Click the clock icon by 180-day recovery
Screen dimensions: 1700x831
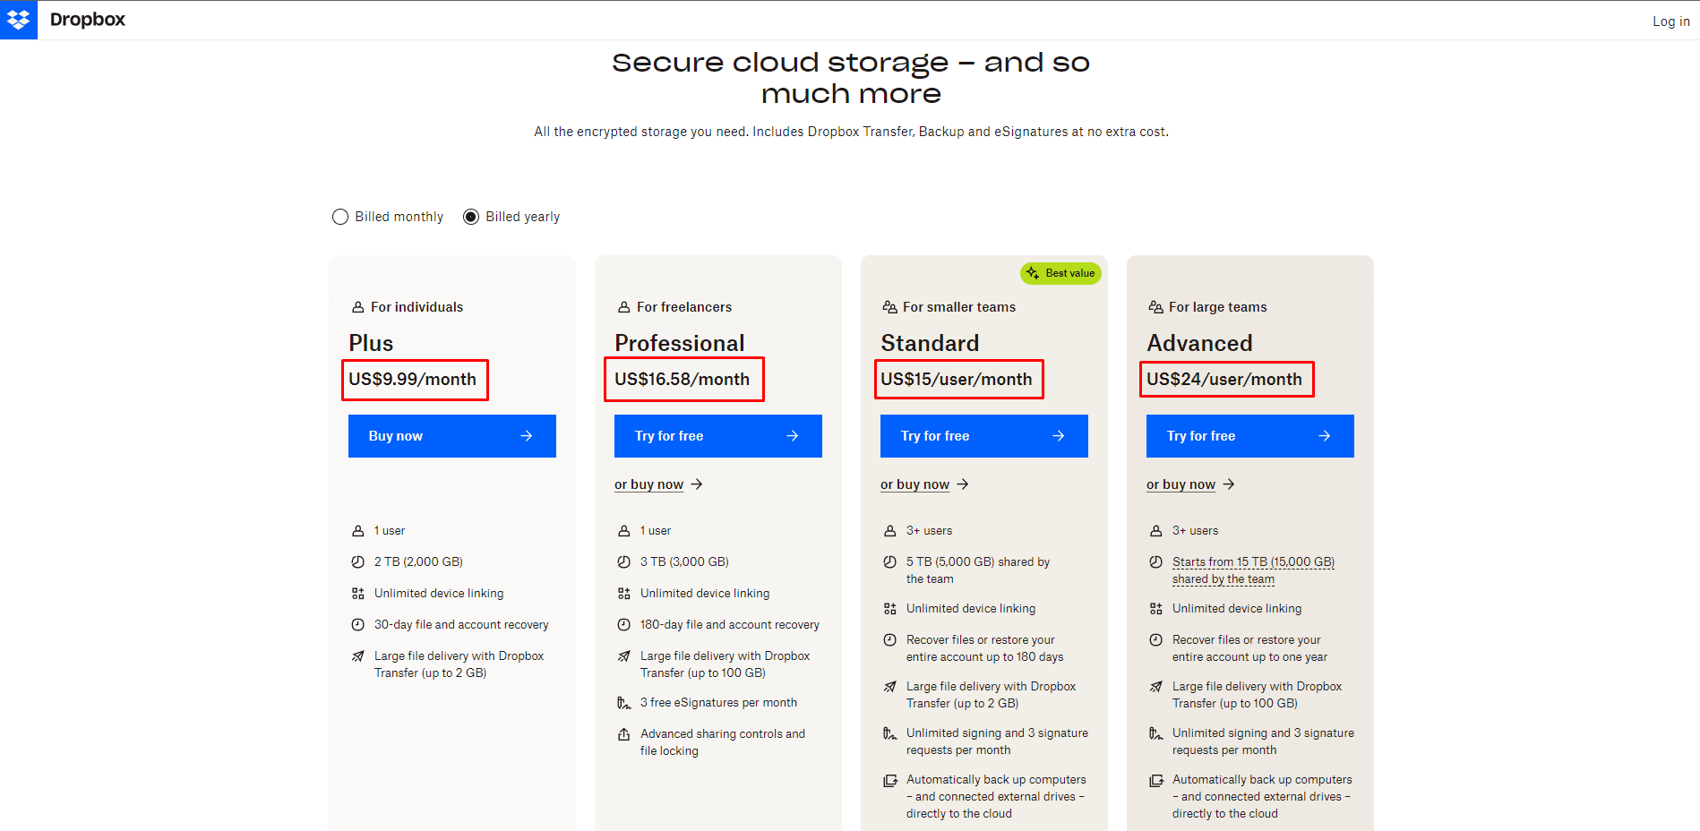[623, 625]
